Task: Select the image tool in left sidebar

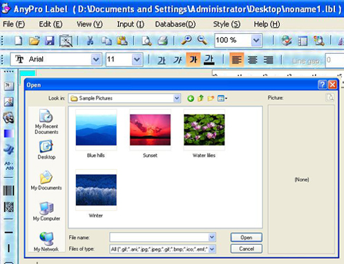Action: pos(9,102)
